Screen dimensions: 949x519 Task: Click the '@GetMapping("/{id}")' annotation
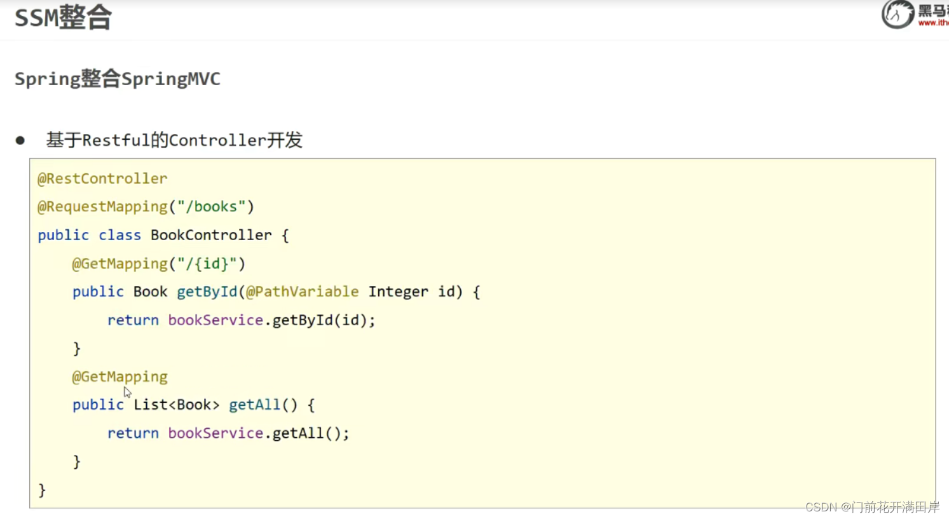point(159,264)
